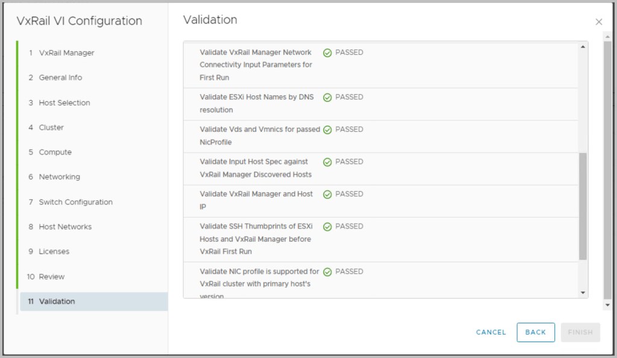The height and width of the screenshot is (358, 617).
Task: Close the VxRail VI Configuration dialog
Action: click(598, 22)
